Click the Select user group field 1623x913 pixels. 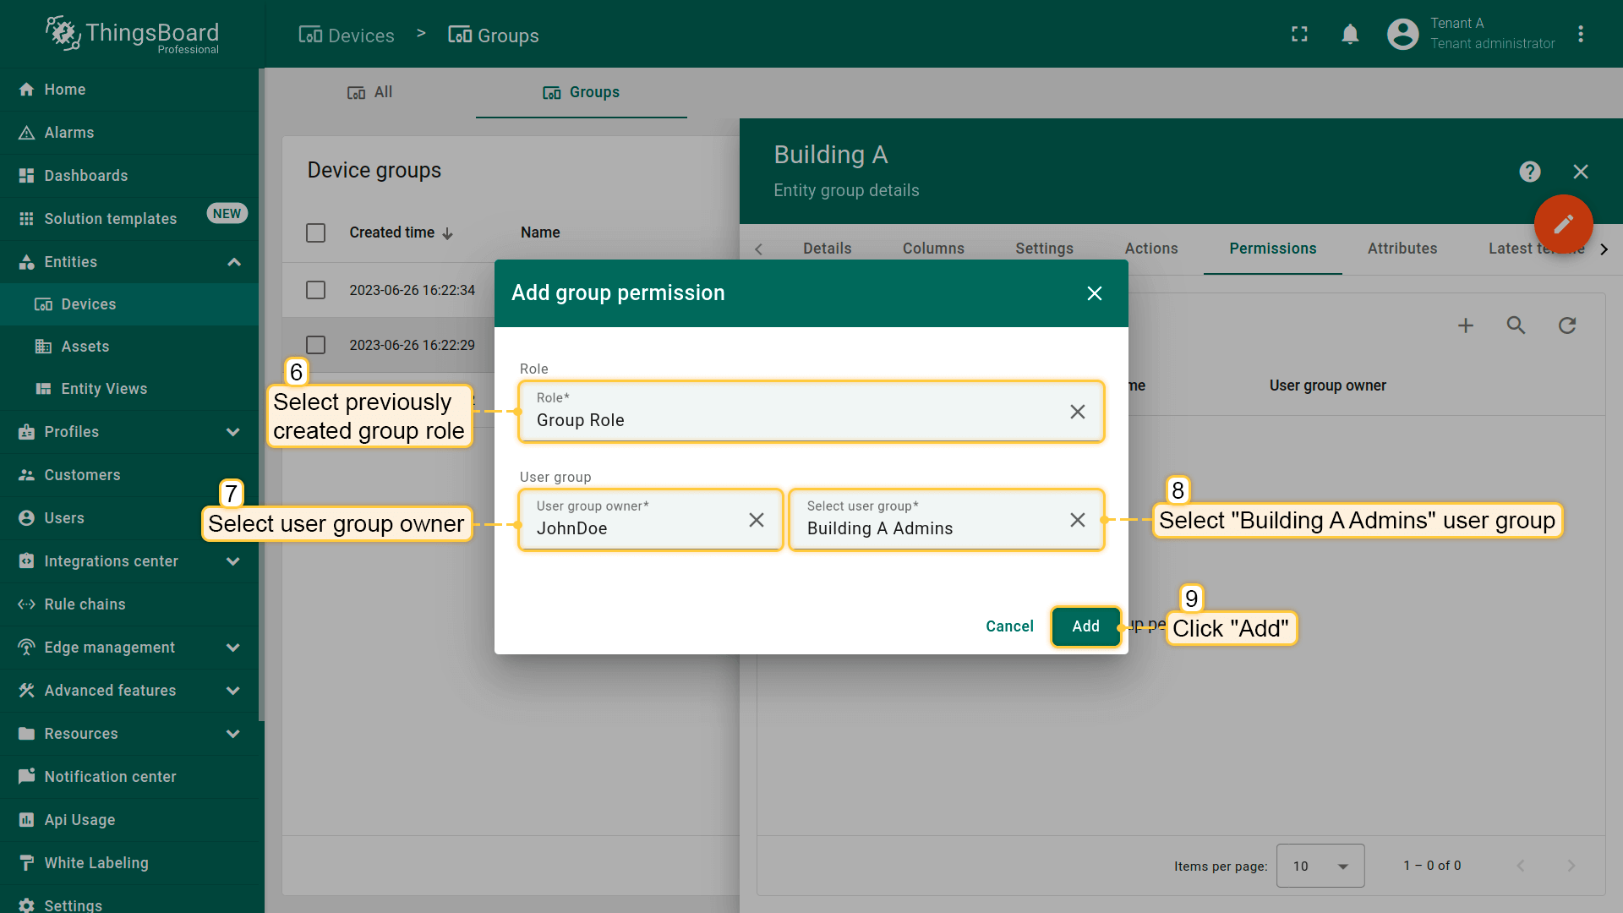(x=930, y=520)
